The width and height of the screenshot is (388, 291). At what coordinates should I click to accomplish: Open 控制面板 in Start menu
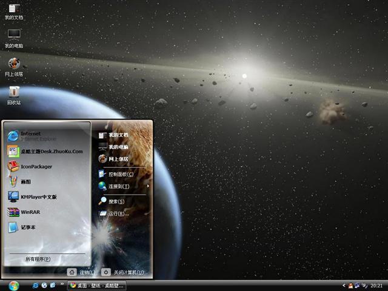pyautogui.click(x=120, y=174)
